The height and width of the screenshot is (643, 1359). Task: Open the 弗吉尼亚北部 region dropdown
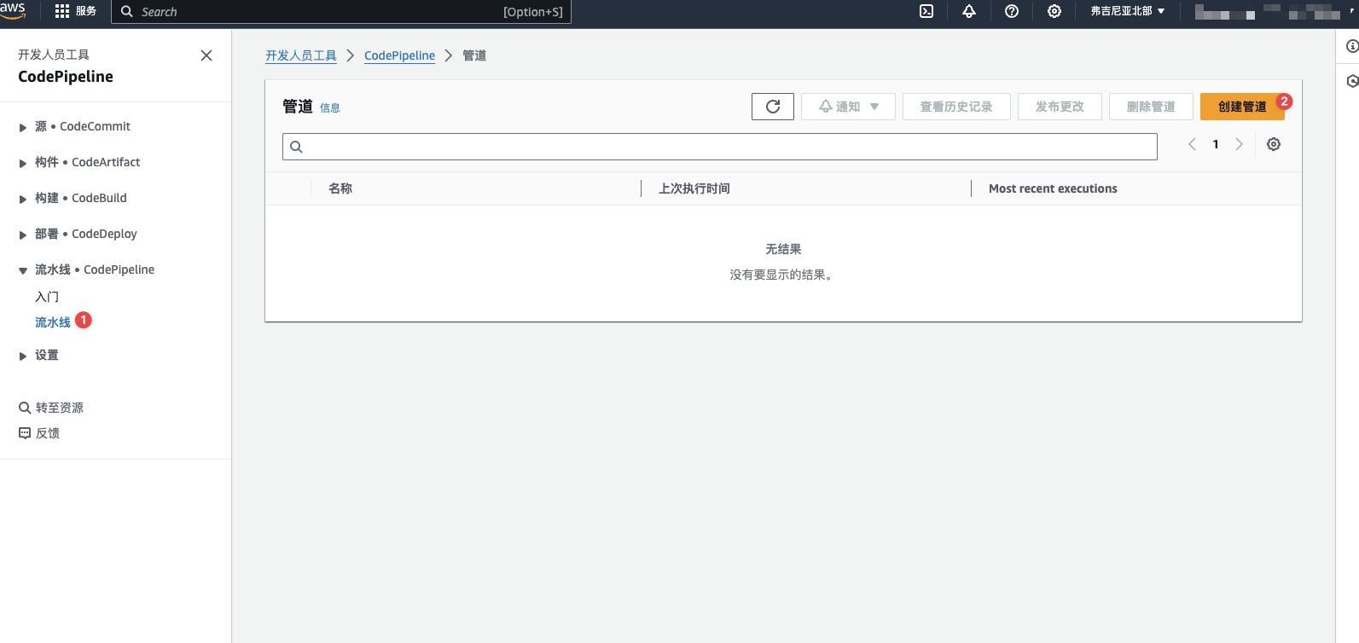1128,11
